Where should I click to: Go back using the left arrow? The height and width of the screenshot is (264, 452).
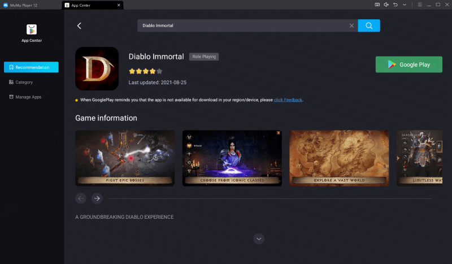(79, 25)
